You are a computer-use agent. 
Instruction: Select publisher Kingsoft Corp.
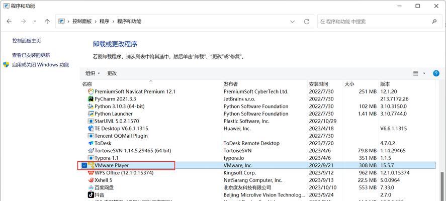coord(240,173)
